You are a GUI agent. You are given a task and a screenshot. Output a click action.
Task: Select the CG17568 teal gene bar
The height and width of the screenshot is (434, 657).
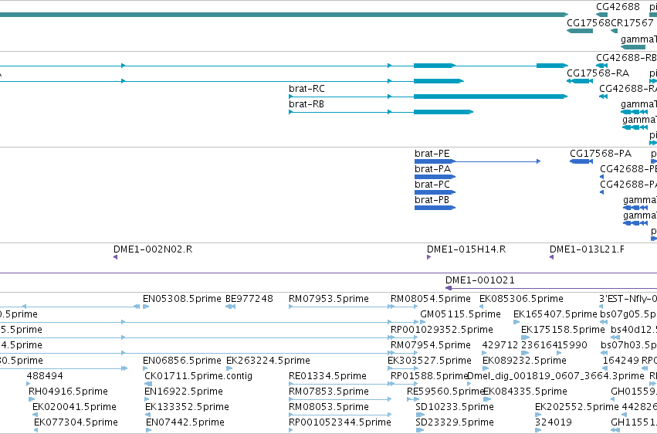tap(580, 31)
